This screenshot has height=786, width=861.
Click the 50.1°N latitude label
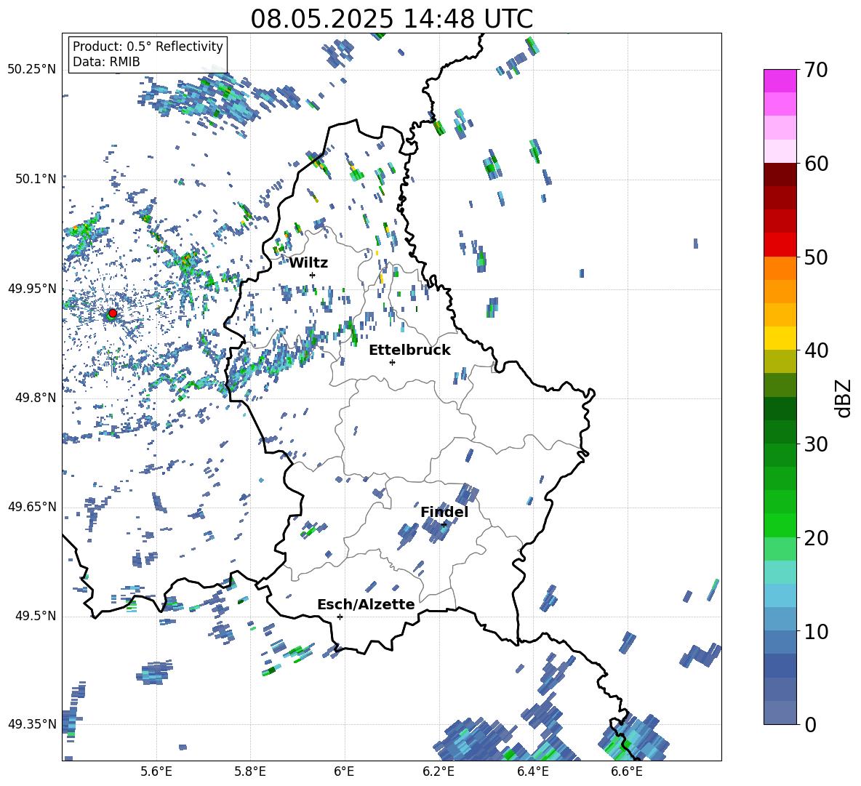click(36, 179)
